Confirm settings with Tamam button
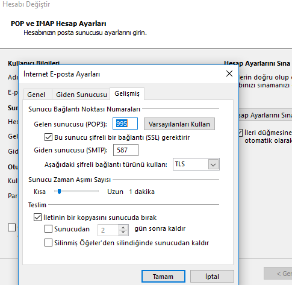The height and width of the screenshot is (285, 292). pos(163,277)
